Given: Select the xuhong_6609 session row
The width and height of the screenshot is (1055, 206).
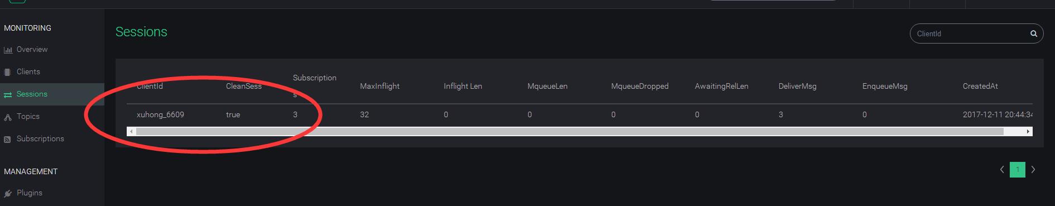Looking at the screenshot, I should (579, 114).
